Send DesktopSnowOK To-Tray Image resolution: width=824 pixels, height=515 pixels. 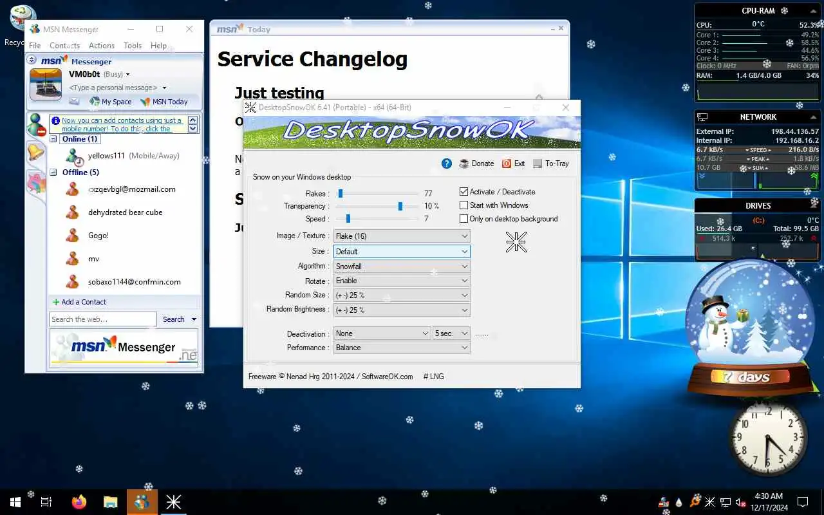(551, 164)
